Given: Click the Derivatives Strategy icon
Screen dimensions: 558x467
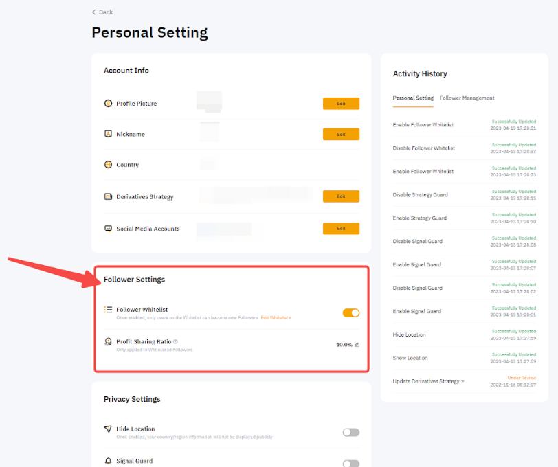Looking at the screenshot, I should 108,196.
